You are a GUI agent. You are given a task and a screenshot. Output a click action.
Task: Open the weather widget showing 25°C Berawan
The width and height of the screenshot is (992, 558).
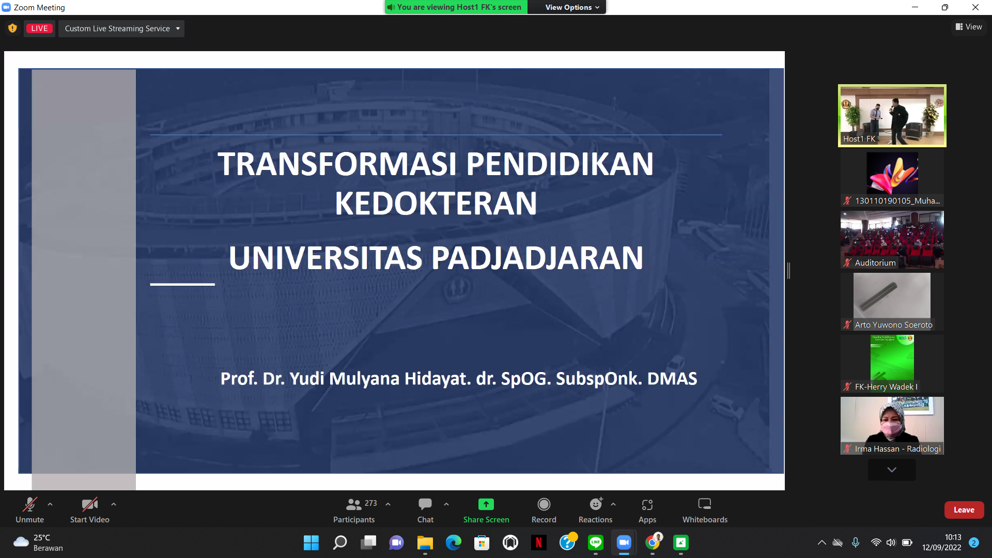coord(38,542)
